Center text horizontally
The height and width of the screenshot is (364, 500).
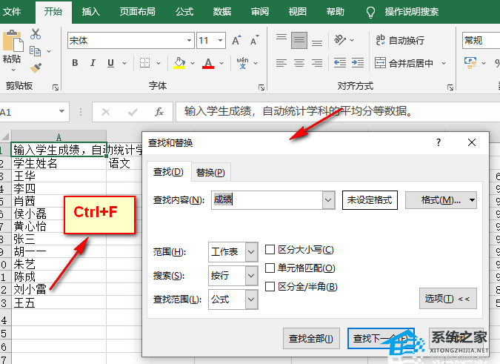[x=299, y=63]
